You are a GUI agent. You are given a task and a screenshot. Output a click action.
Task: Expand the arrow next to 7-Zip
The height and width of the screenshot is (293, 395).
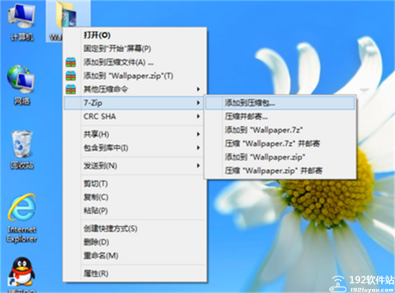coord(199,103)
